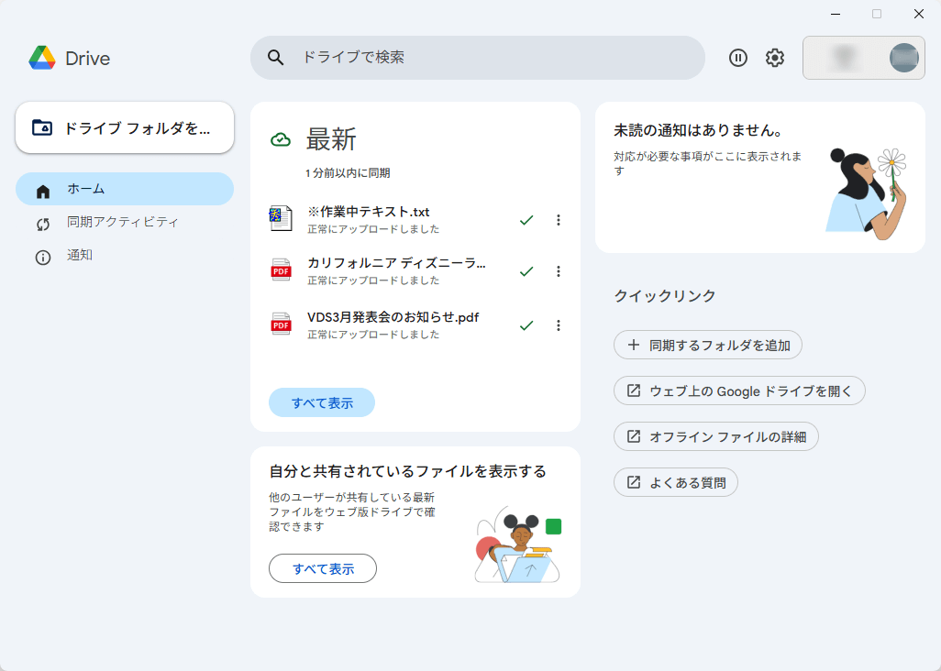
Task: Open the 通知 section
Action: 79,256
